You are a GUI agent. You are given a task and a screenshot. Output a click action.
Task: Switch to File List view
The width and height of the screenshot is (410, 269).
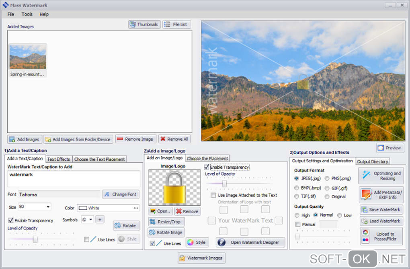pyautogui.click(x=176, y=24)
